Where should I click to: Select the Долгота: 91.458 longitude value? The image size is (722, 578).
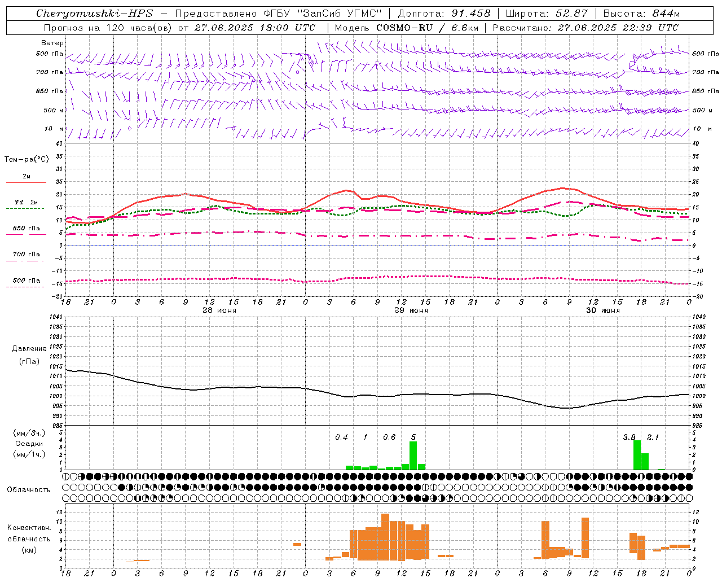click(444, 14)
